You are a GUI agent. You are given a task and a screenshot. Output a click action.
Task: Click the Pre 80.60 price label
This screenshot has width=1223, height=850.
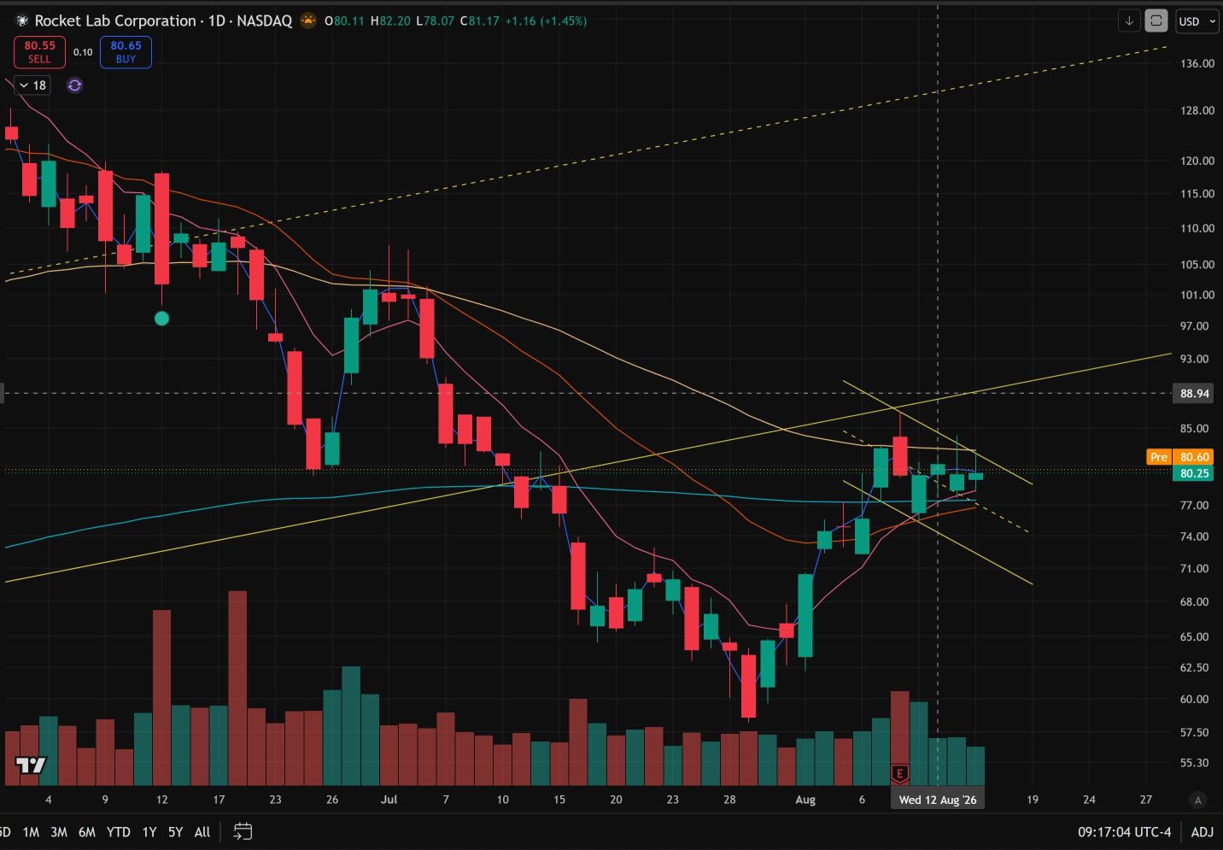pyautogui.click(x=1182, y=457)
